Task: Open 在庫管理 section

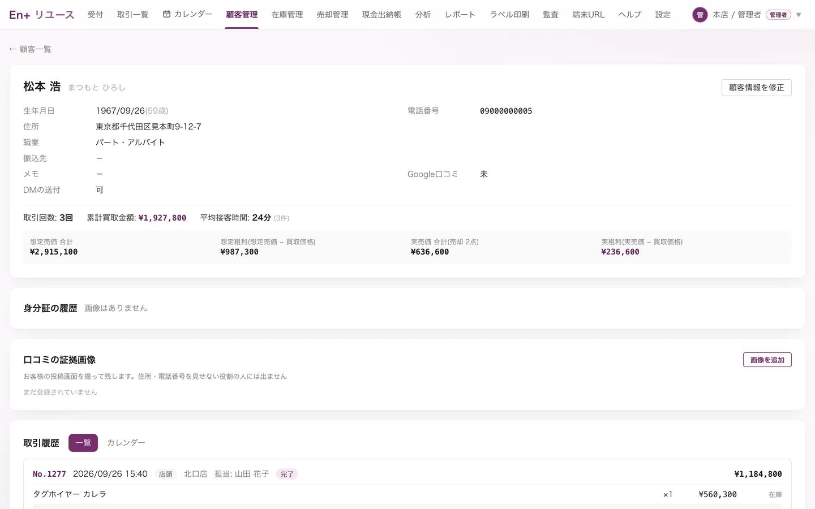Action: tap(287, 15)
